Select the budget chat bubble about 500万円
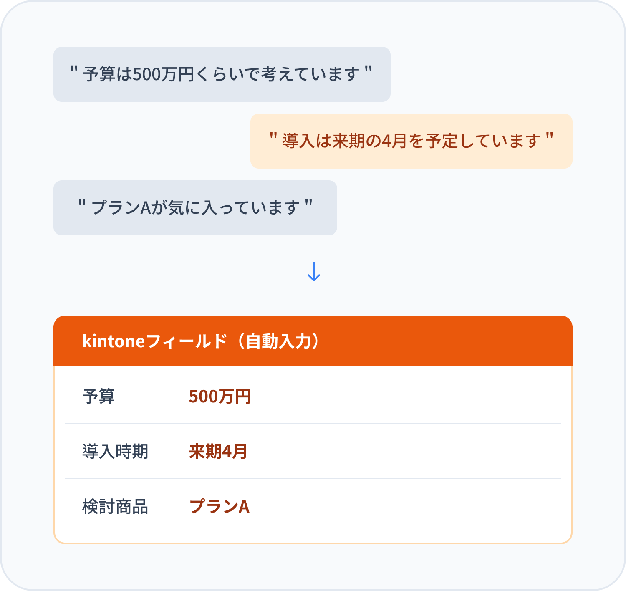This screenshot has height=591, width=626. coord(222,74)
